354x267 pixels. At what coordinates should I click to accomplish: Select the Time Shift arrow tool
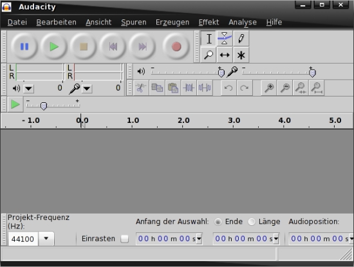coord(225,55)
